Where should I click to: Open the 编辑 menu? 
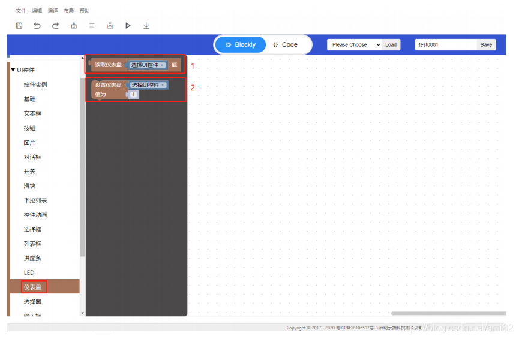coord(37,11)
